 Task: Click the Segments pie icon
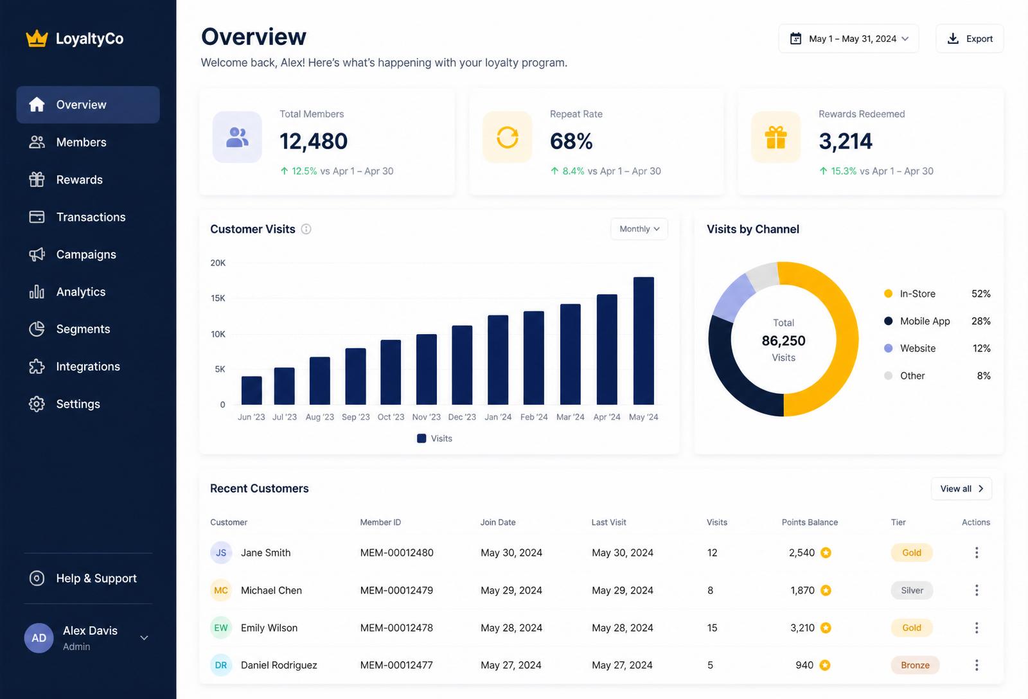(x=37, y=329)
